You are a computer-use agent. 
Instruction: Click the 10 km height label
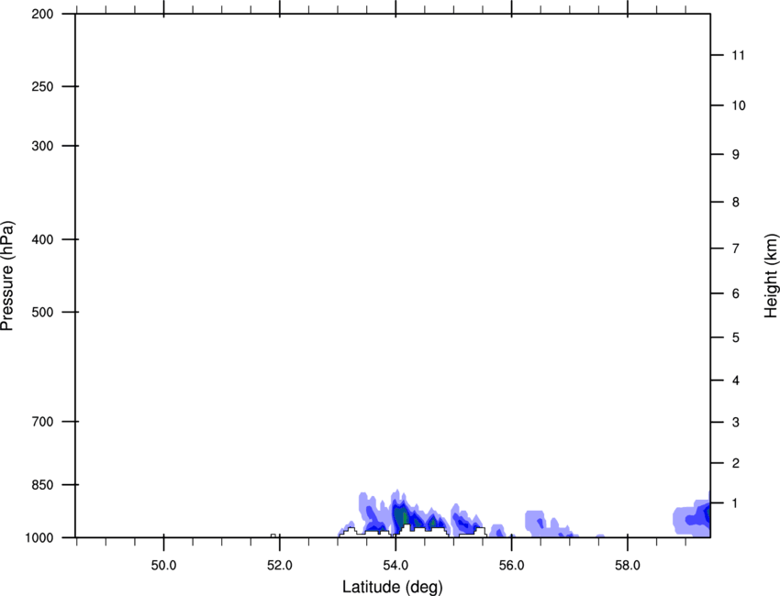(739, 105)
